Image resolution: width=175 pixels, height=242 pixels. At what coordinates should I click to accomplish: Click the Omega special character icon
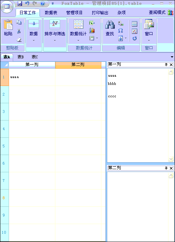[121, 30]
